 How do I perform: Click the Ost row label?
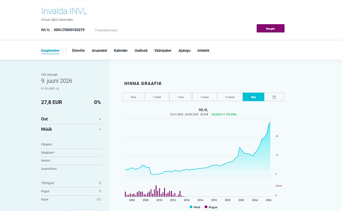click(44, 119)
